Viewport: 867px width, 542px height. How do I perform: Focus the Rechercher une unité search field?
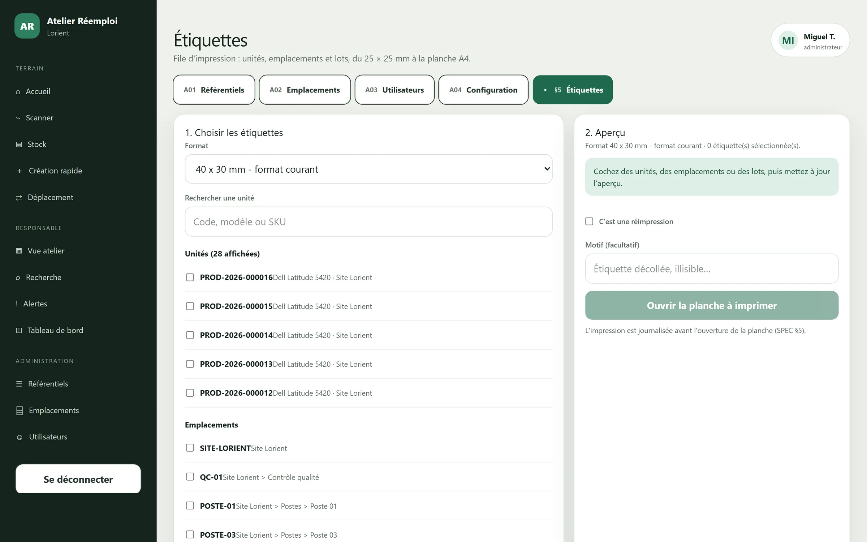(368, 221)
